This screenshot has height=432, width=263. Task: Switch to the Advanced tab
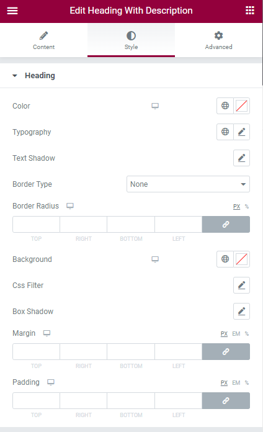pyautogui.click(x=218, y=40)
